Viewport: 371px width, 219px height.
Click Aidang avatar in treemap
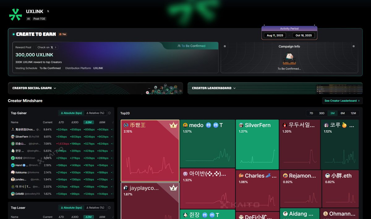tap(285, 214)
